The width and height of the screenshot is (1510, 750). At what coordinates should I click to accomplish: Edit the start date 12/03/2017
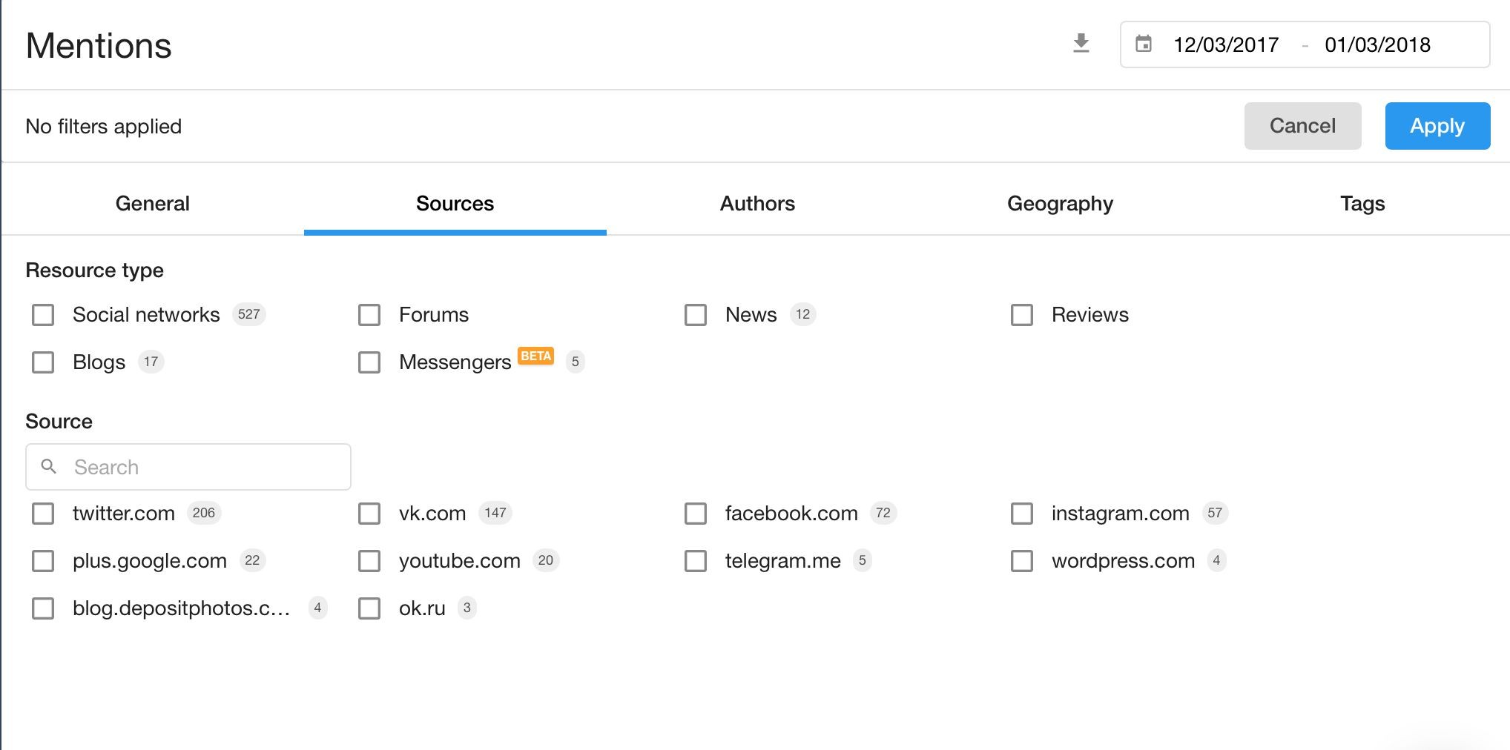[1226, 44]
